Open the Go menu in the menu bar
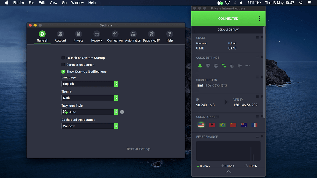Screen dimensions: 317x178 [64, 3]
